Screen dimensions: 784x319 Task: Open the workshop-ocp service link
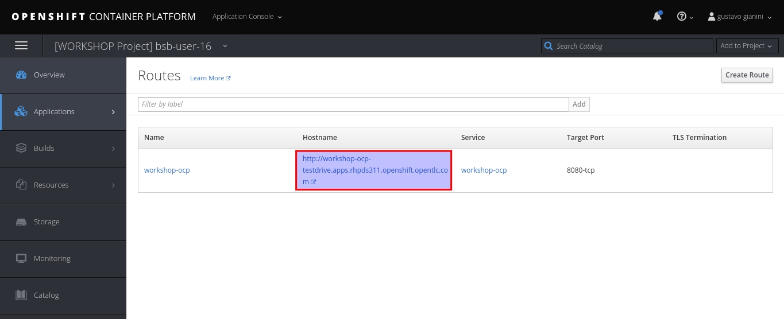click(484, 170)
